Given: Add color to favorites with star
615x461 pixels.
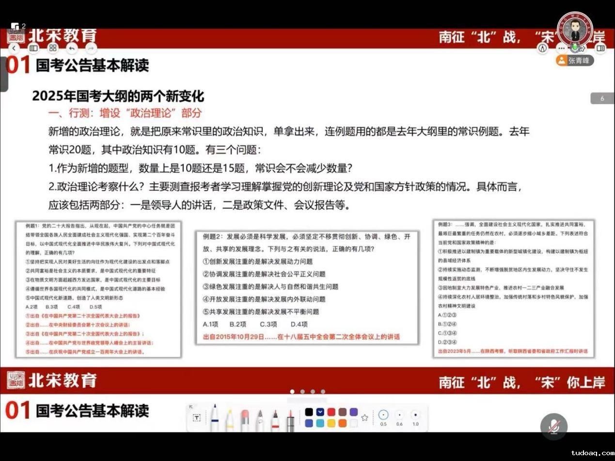Looking at the screenshot, I should [x=365, y=417].
